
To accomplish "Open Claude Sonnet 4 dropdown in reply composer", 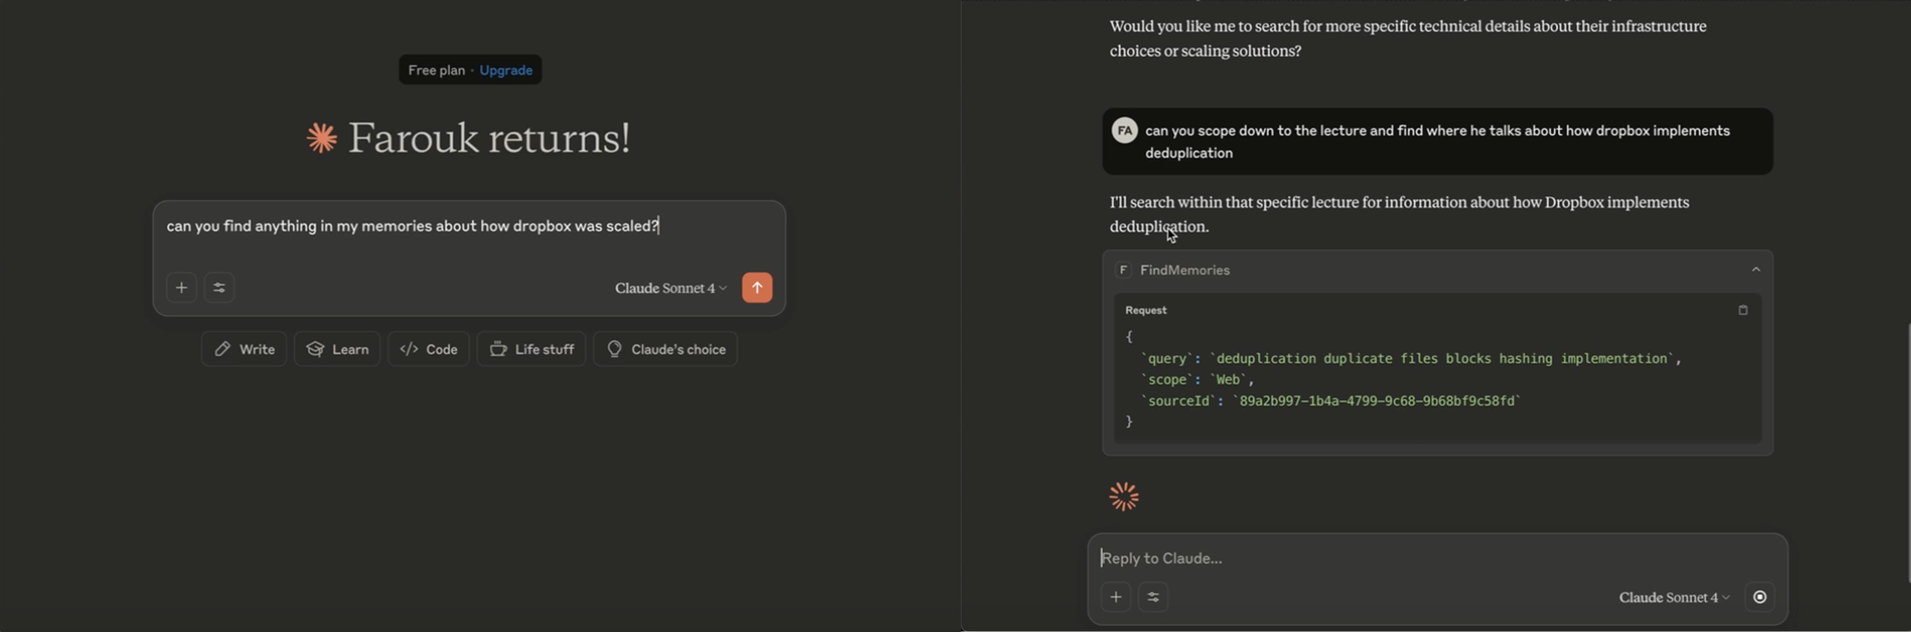I will pos(1674,598).
